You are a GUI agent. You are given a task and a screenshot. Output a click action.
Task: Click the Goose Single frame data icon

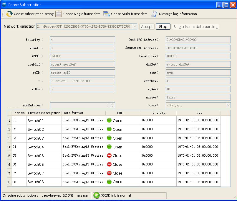coord(59,14)
